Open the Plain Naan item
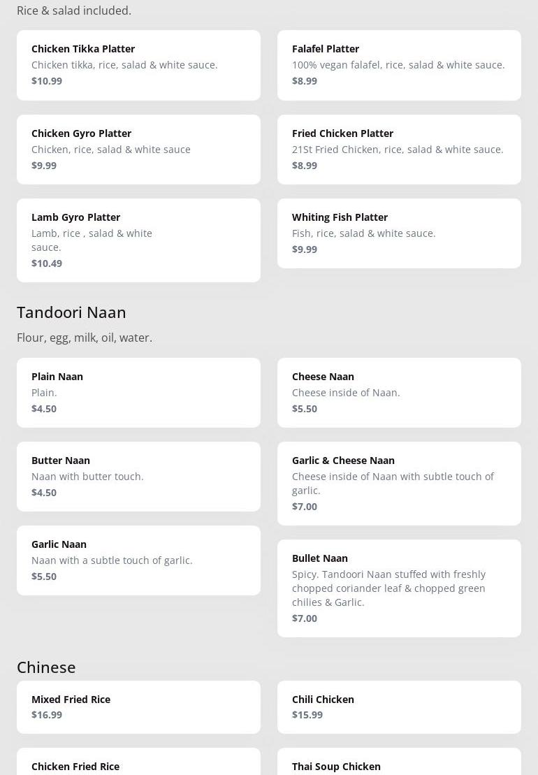This screenshot has width=538, height=775. coord(138,392)
